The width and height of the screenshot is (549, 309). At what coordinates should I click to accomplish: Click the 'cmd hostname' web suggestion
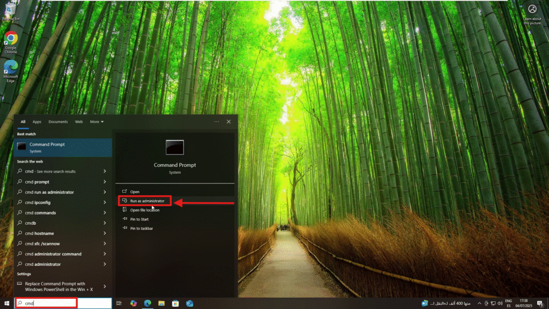[39, 233]
